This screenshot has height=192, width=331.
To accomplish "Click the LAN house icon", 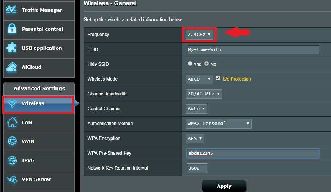I will point(12,122).
